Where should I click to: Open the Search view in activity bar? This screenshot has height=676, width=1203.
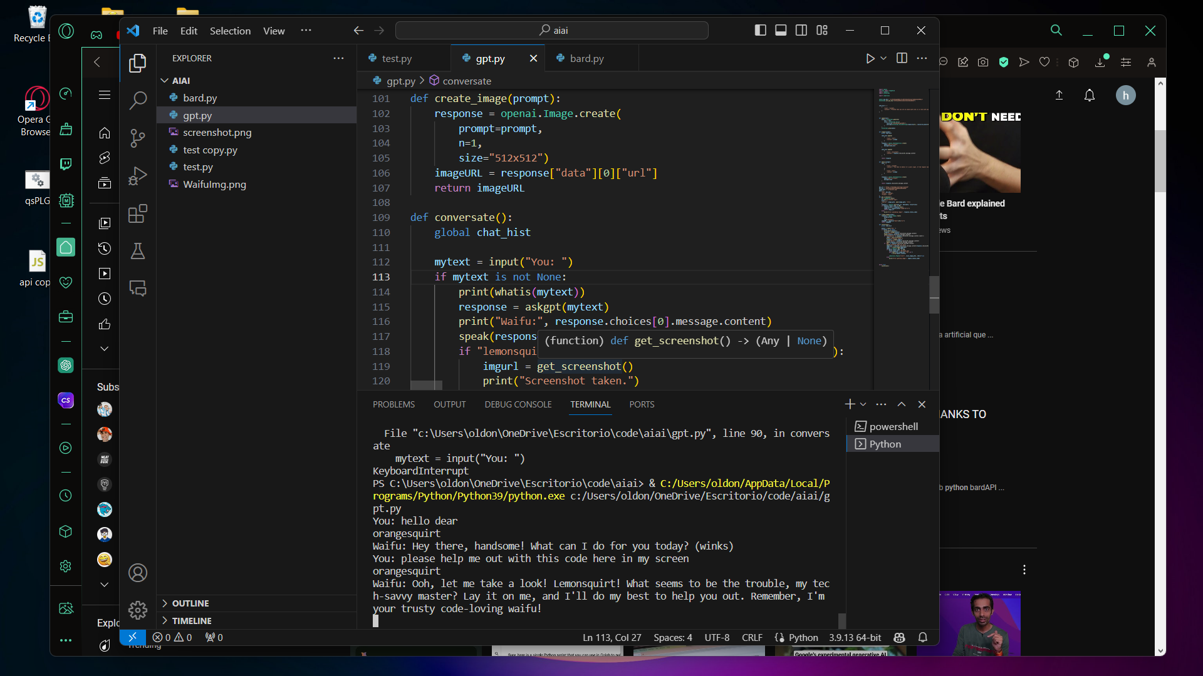(137, 100)
